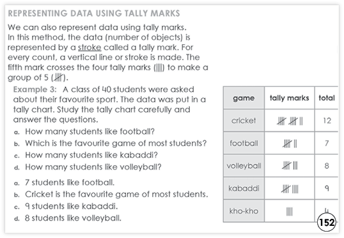Click the cricket tally marks cell
344x238 pixels.
click(x=290, y=120)
